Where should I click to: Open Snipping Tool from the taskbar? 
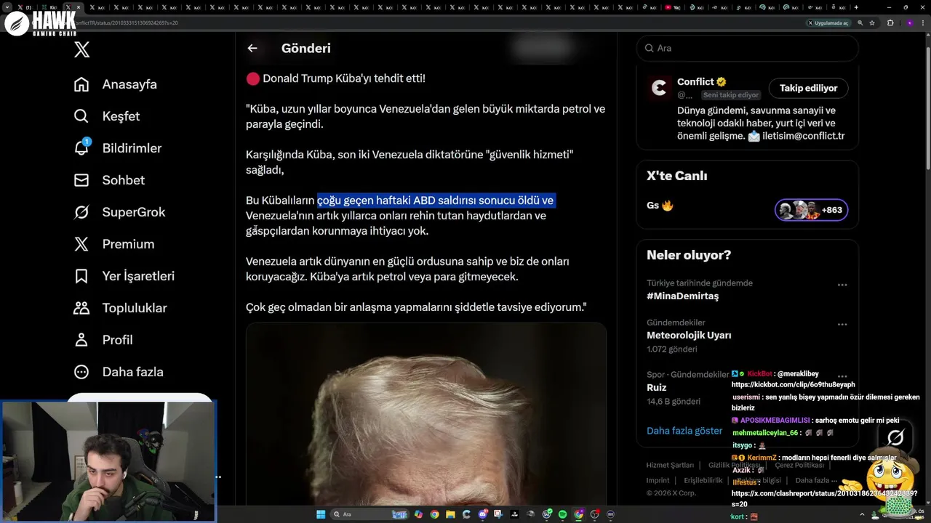tap(499, 514)
